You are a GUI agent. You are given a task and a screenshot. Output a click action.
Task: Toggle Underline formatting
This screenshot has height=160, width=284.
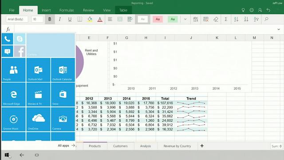[x=70, y=19]
